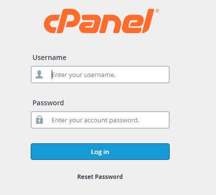Image resolution: width=216 pixels, height=195 pixels.
Task: Click the padlock icon in password field
Action: pyautogui.click(x=39, y=120)
